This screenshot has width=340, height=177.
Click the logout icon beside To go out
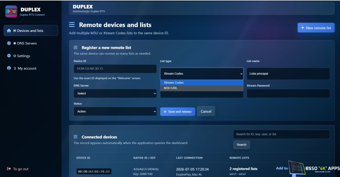click(x=9, y=169)
